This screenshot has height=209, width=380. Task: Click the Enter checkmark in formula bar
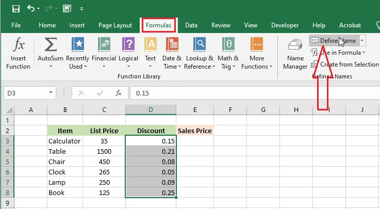[100, 93]
